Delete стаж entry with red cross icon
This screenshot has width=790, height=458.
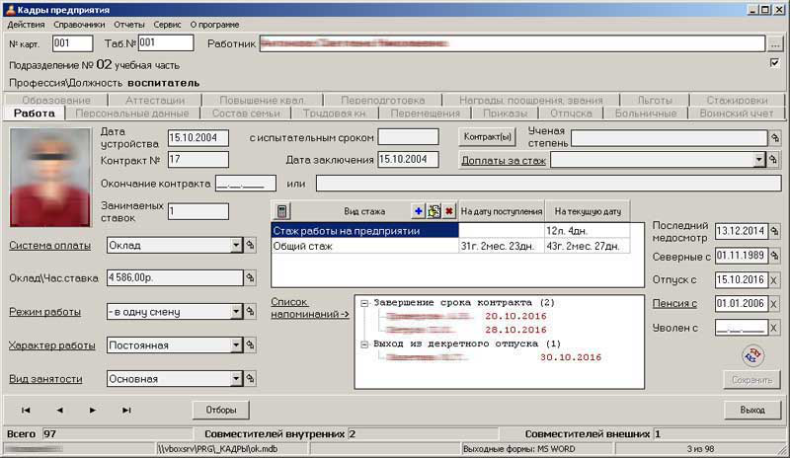tap(449, 211)
